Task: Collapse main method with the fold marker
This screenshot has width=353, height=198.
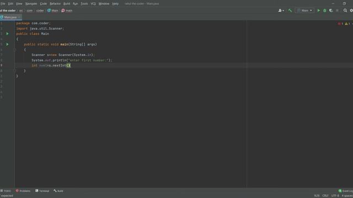Action: coord(15,50)
